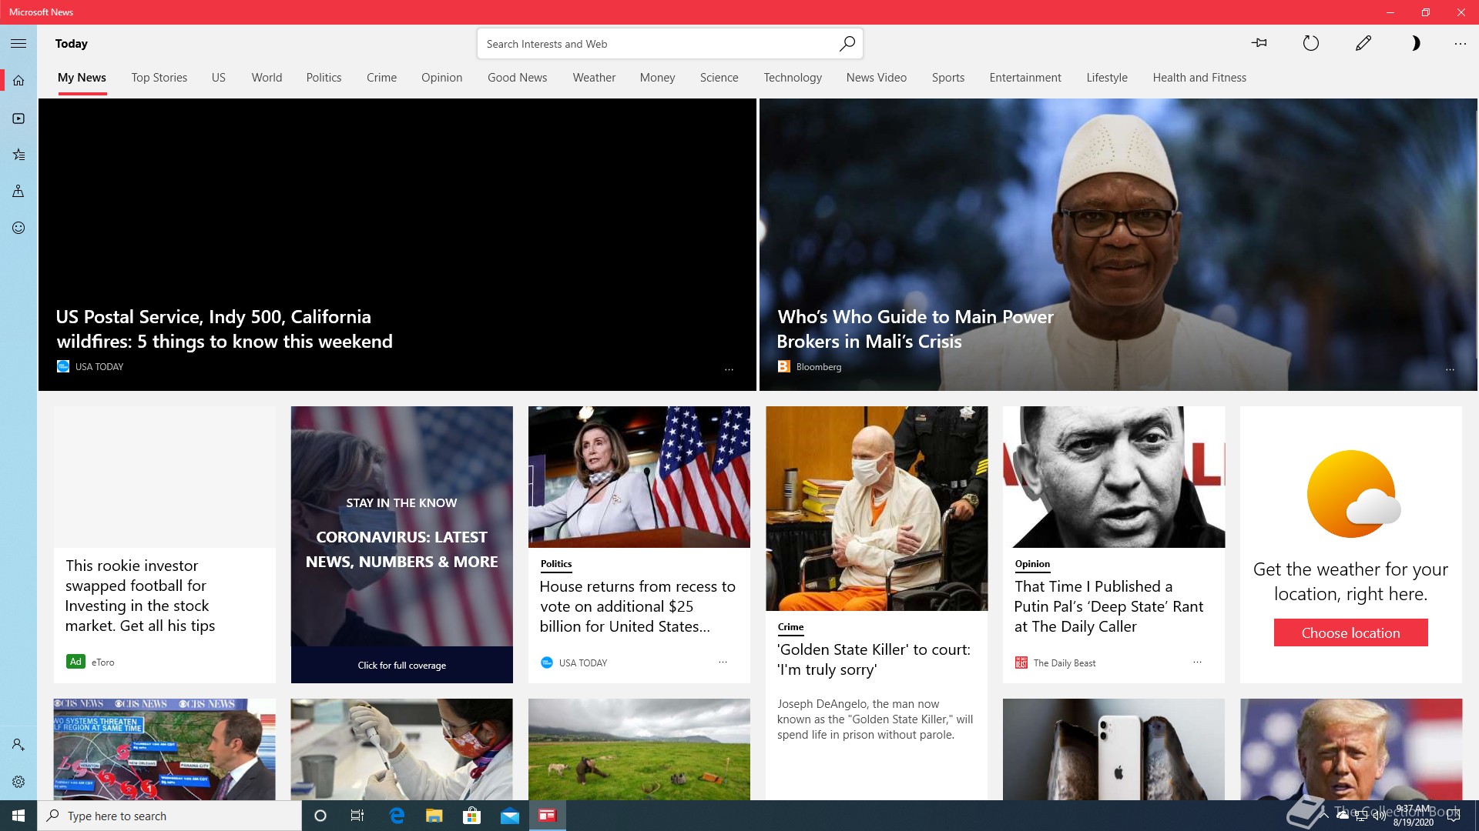Open the Technology tab
Image resolution: width=1479 pixels, height=831 pixels.
(793, 78)
